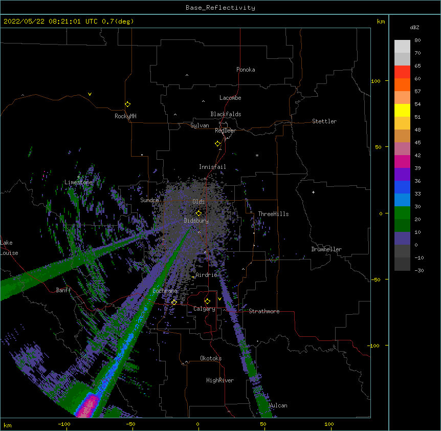
Task: Click the Olds town label
Action: click(199, 202)
